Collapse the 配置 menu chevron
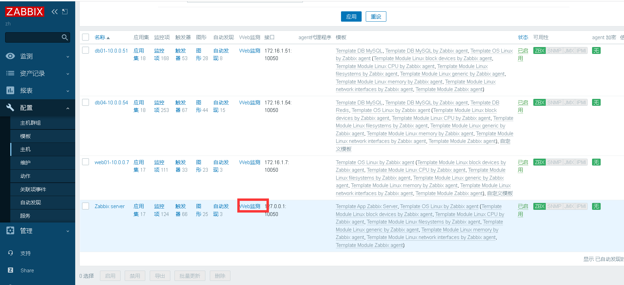 click(68, 108)
